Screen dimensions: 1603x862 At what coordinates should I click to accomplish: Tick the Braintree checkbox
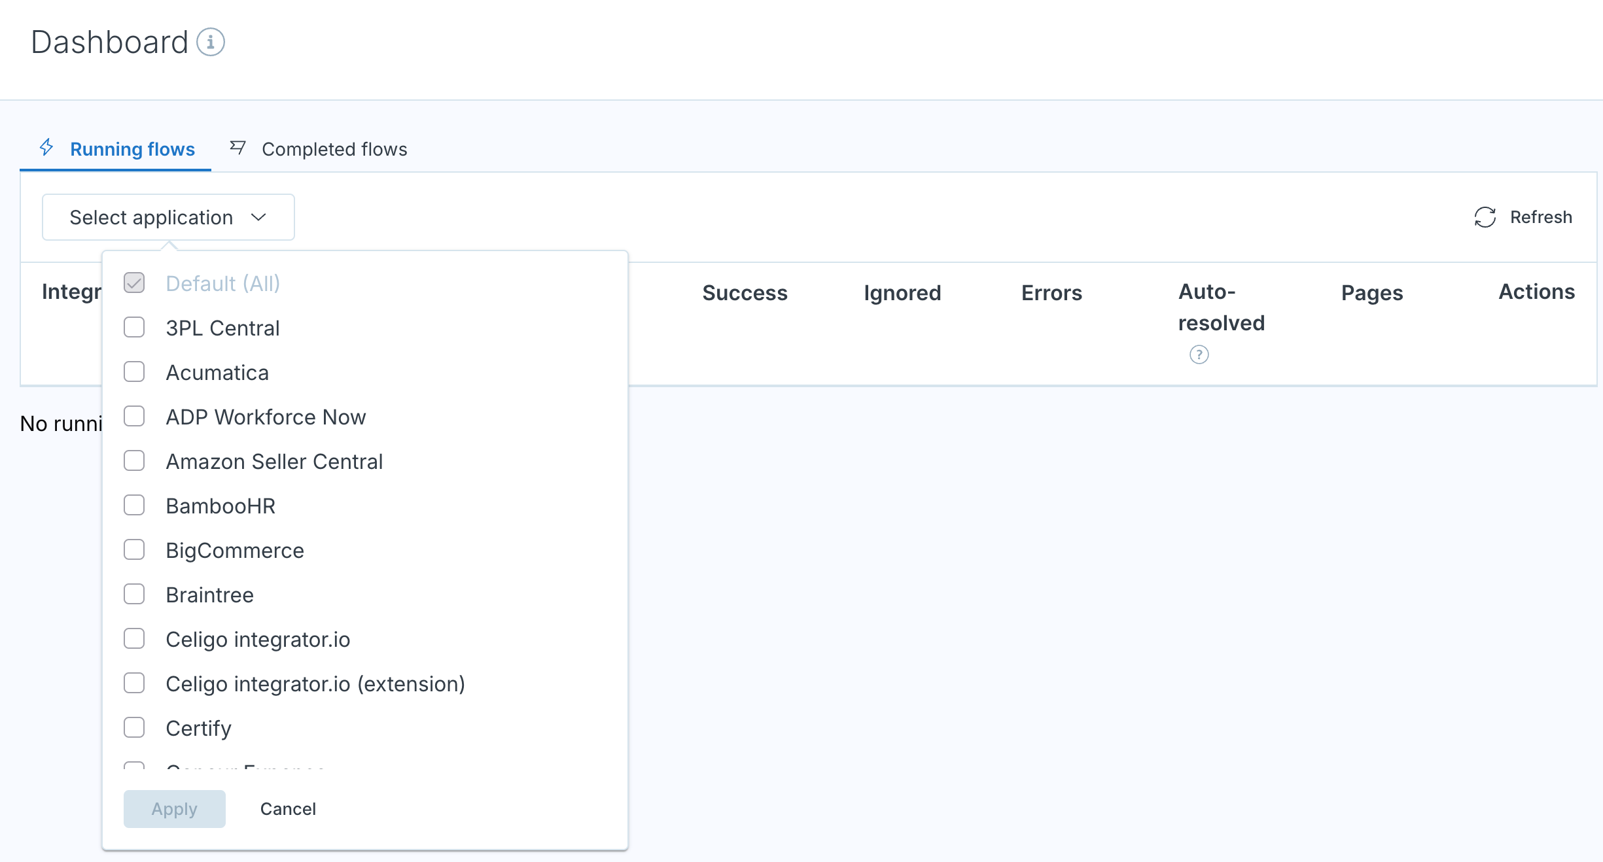click(134, 595)
